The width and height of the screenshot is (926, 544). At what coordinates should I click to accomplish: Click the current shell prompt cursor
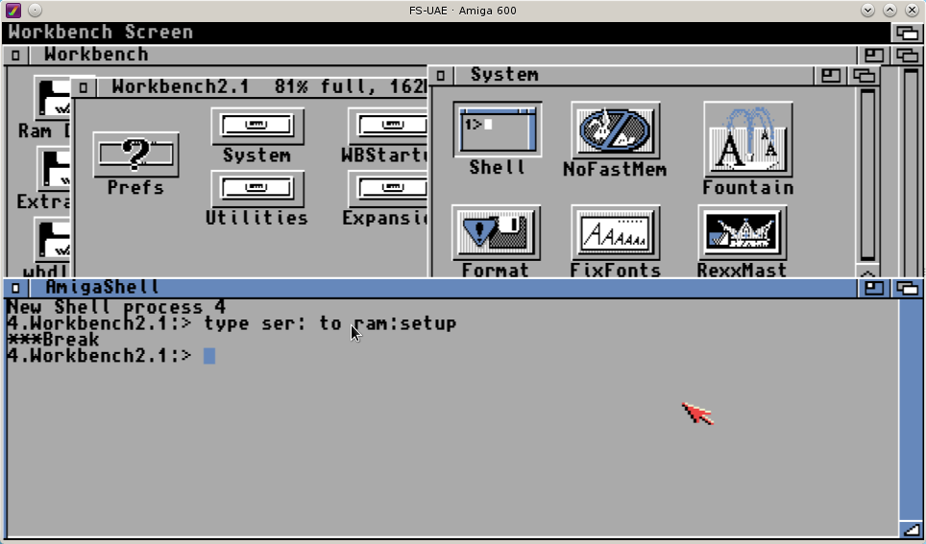tap(209, 356)
